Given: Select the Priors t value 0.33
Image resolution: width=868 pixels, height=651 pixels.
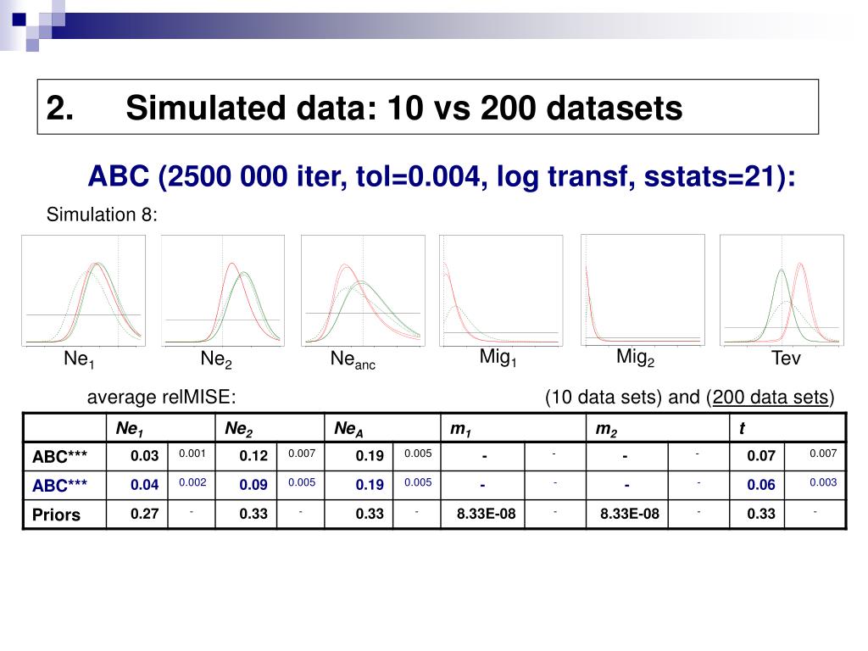Looking at the screenshot, I should (761, 514).
